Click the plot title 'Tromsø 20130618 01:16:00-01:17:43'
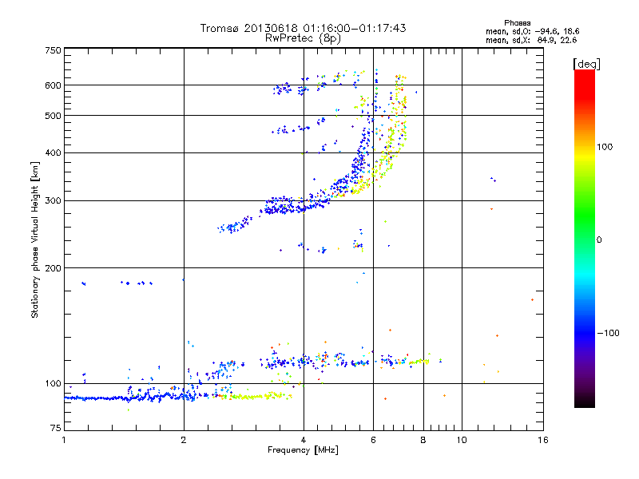This screenshot has height=479, width=639. click(x=303, y=28)
